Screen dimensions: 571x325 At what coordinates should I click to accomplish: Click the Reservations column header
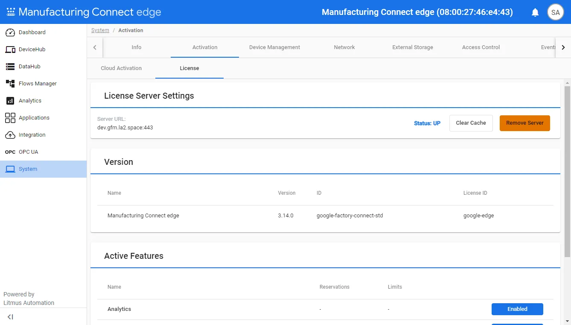[335, 287]
